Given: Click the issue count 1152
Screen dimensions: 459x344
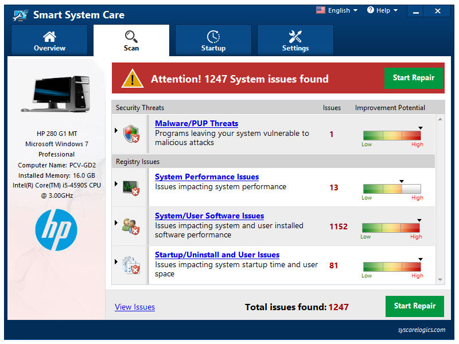Looking at the screenshot, I should coord(339,226).
